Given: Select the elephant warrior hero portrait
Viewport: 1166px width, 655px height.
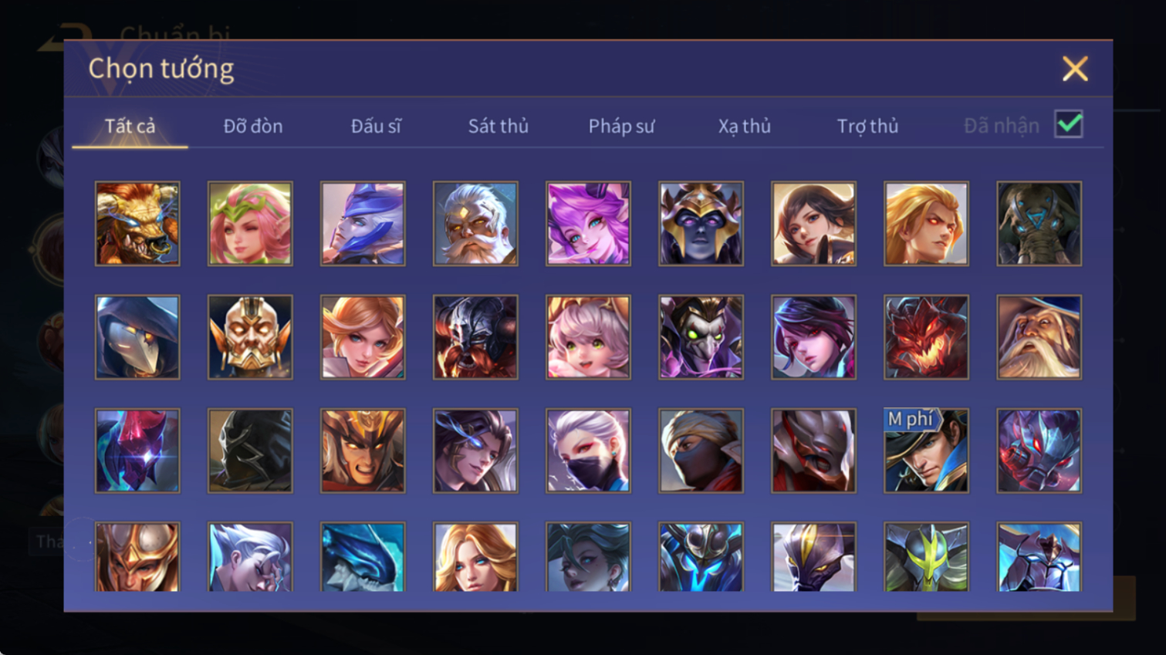Looking at the screenshot, I should coord(1039,224).
